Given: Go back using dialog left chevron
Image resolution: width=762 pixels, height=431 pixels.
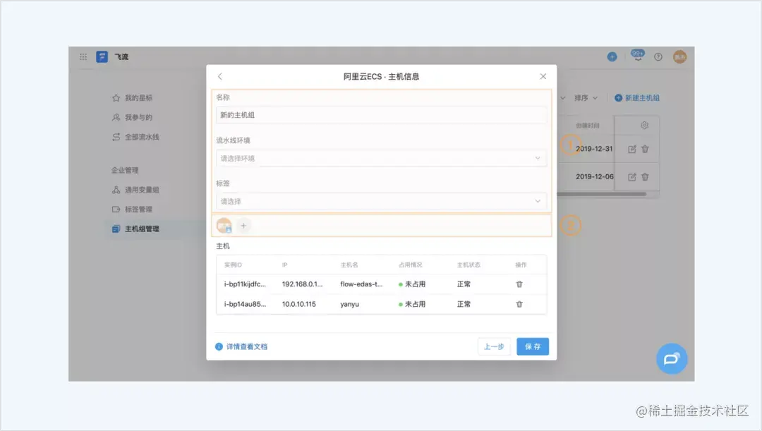Looking at the screenshot, I should pyautogui.click(x=220, y=76).
